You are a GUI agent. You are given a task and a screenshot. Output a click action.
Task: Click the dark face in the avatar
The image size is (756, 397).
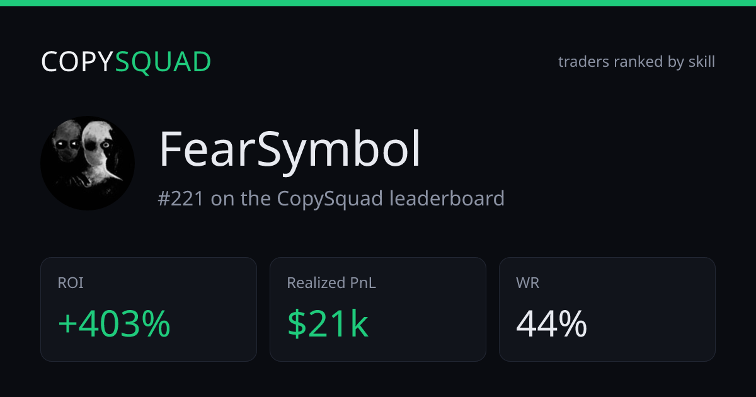66,148
